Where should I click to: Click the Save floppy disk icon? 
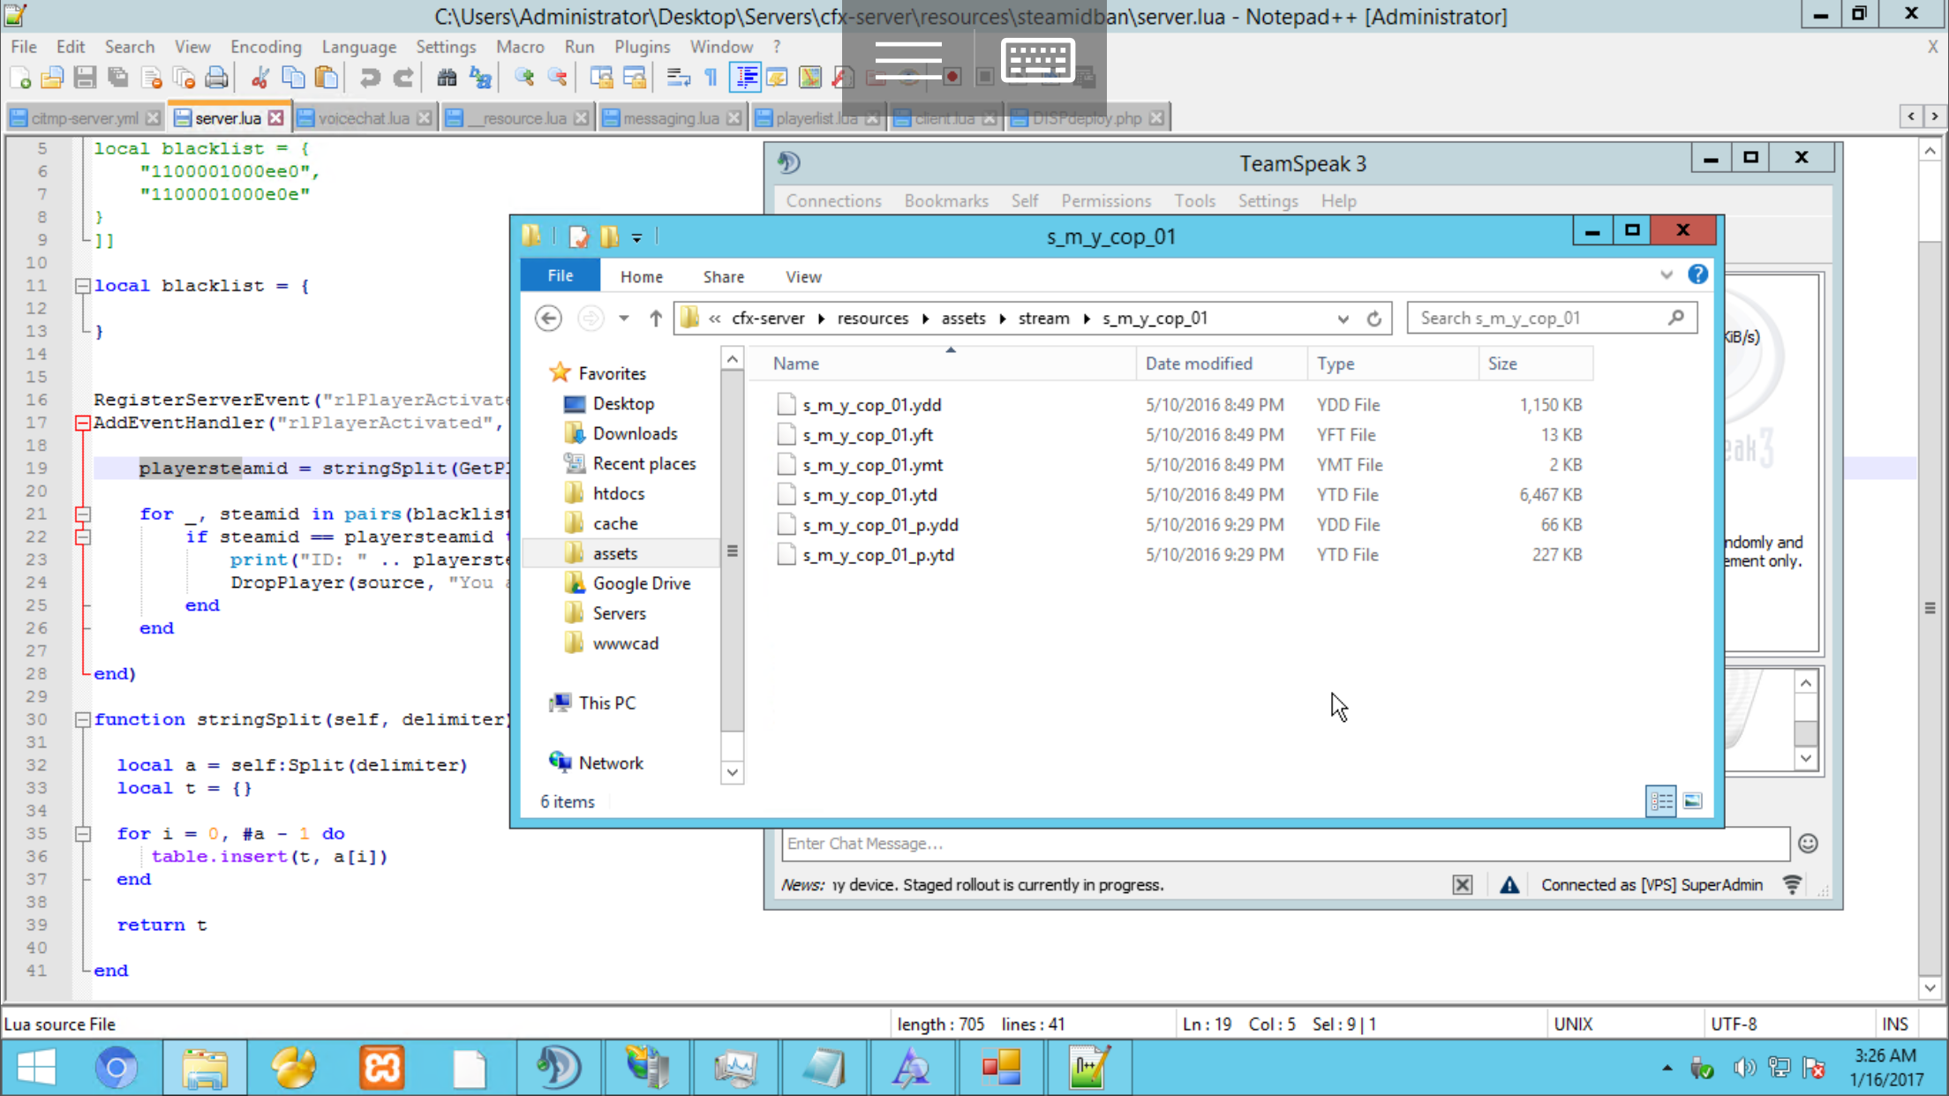click(85, 78)
